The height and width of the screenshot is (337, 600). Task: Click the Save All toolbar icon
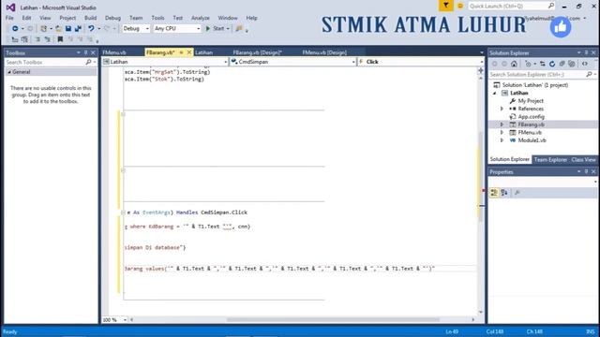click(78, 29)
